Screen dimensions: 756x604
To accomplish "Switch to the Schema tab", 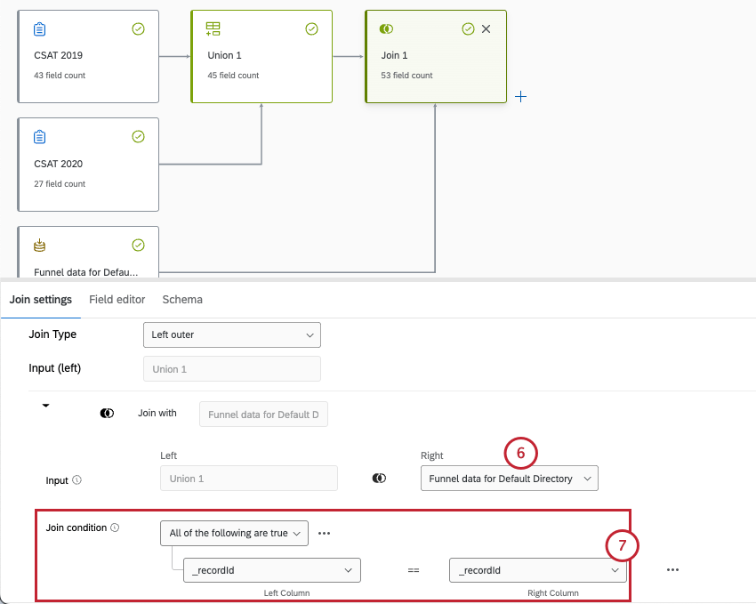I will 181,300.
